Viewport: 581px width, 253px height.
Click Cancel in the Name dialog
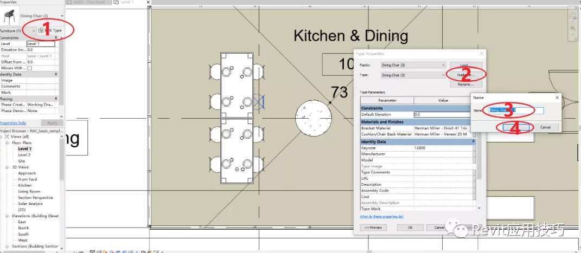click(x=545, y=127)
